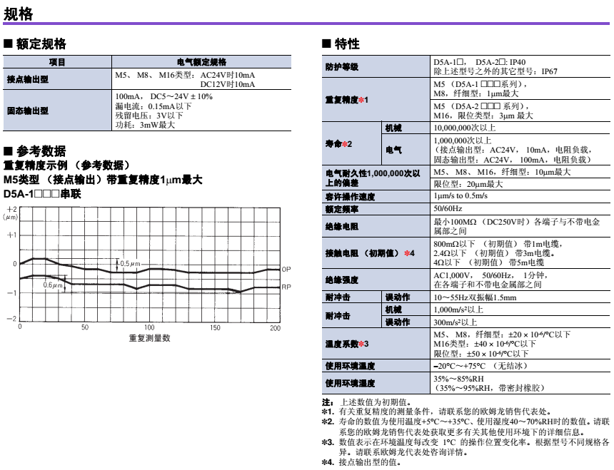Select the 固态输出型 row label
614x470 pixels.
point(28,111)
